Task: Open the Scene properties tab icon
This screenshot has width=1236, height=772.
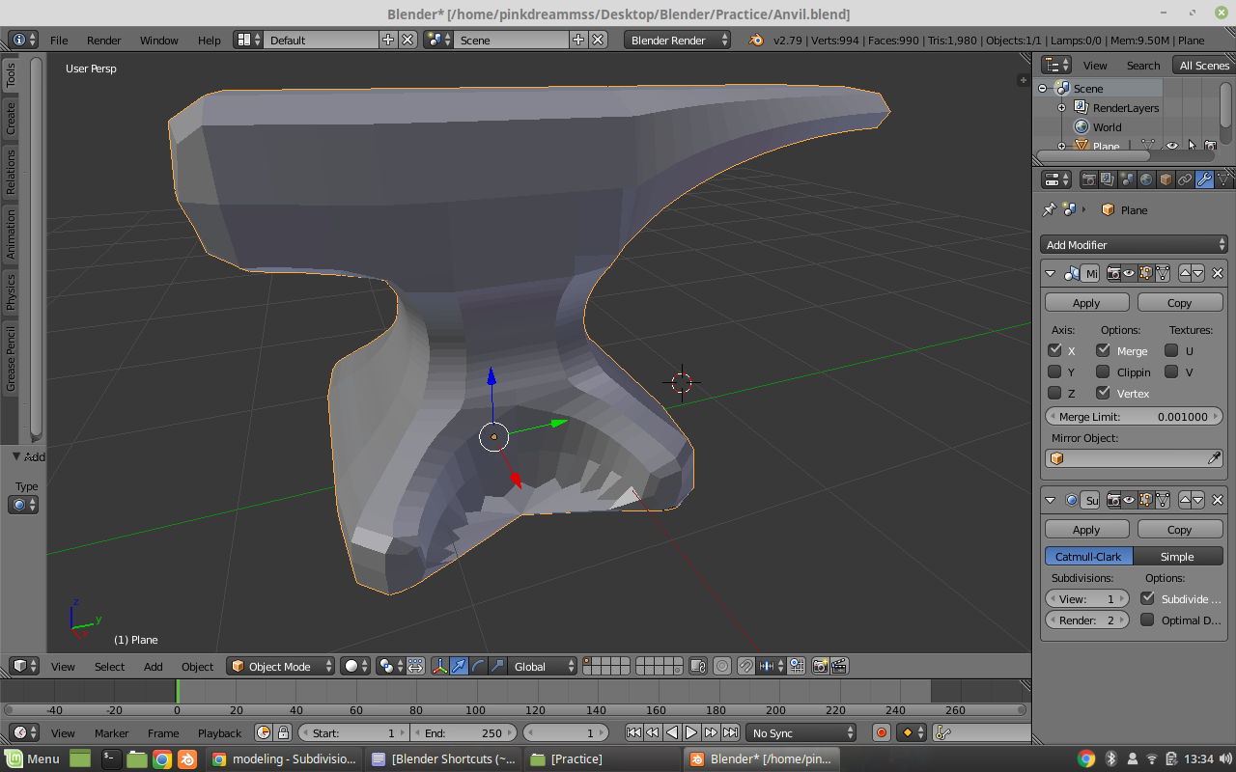Action: 1127,179
